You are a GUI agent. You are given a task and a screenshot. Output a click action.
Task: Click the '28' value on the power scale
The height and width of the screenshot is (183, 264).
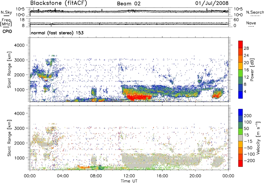click(246, 48)
